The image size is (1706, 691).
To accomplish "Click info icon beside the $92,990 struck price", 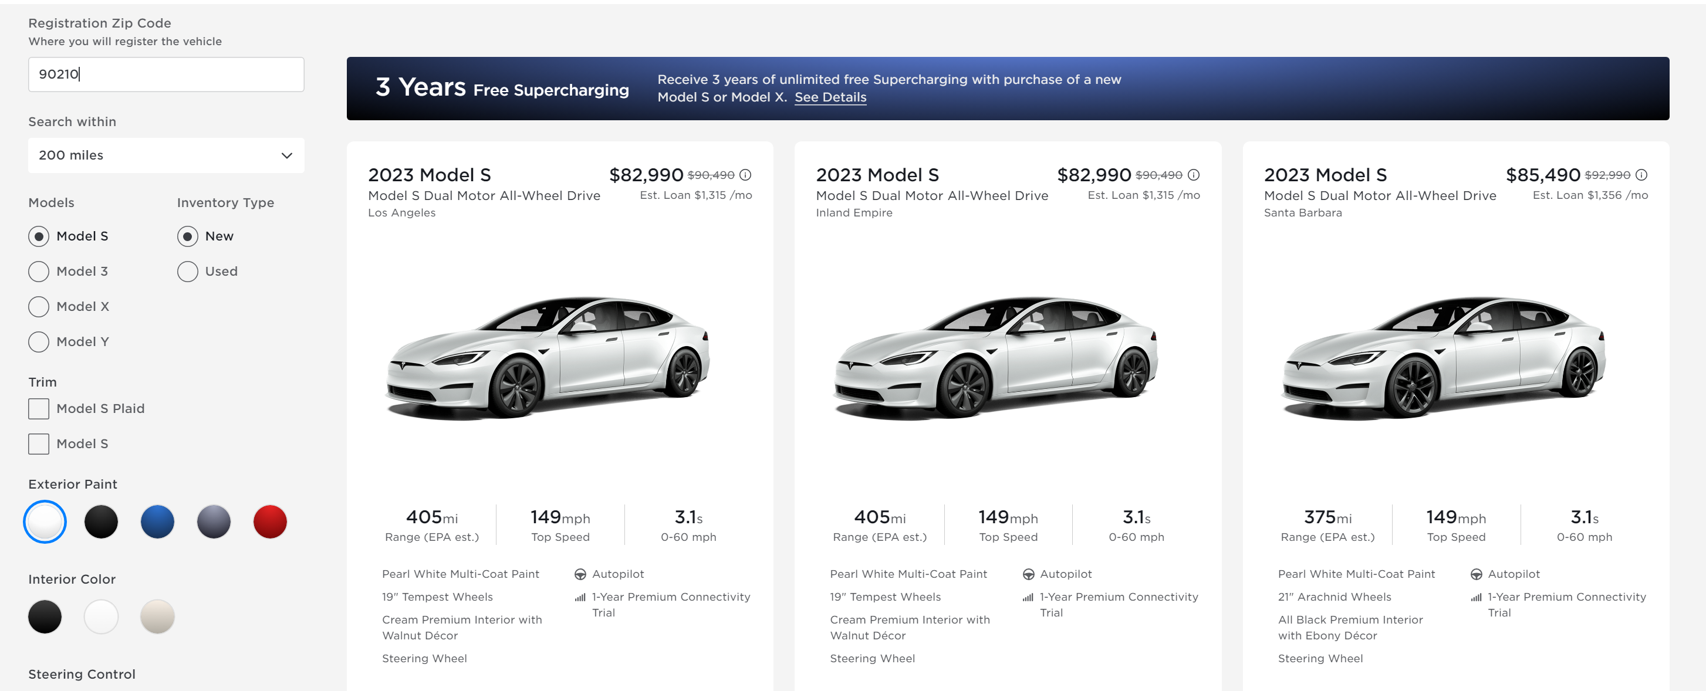I will point(1641,175).
